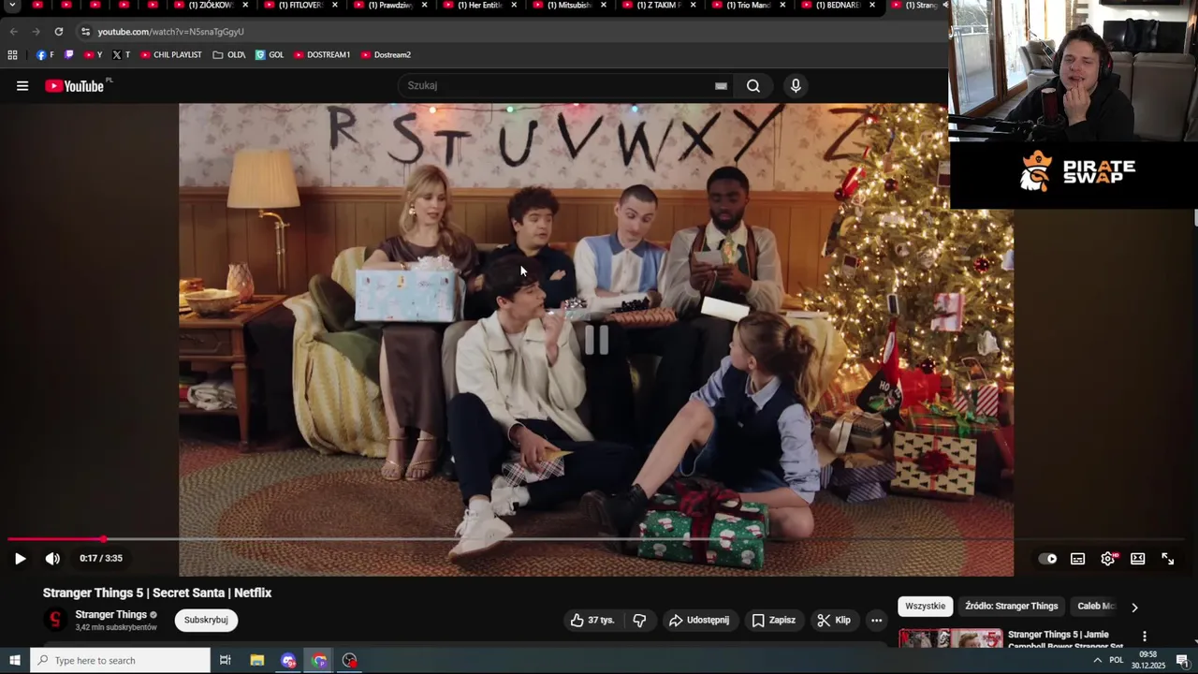This screenshot has height=674, width=1198.
Task: Open the Windows Start menu
Action: 14,661
